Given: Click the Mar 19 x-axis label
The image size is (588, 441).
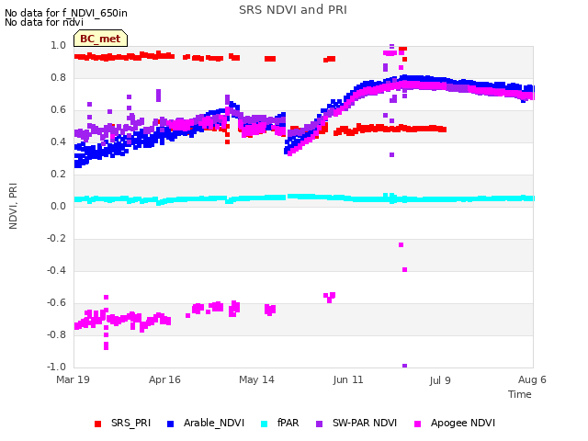Looking at the screenshot, I should [x=73, y=379].
